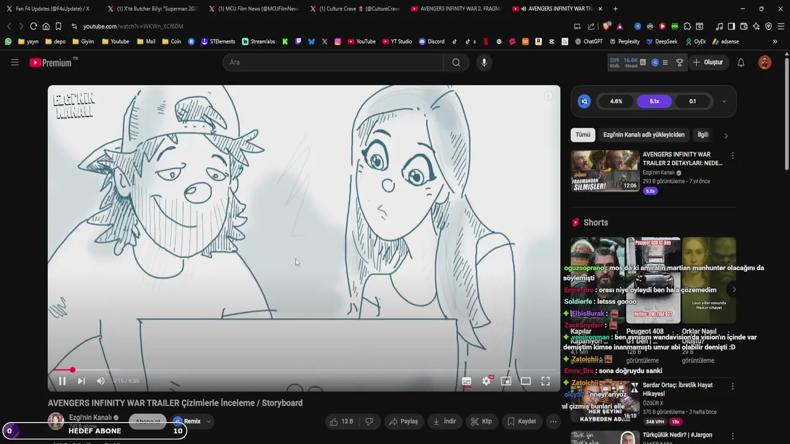Image resolution: width=790 pixels, height=444 pixels.
Task: Open the notifications bell
Action: 741,62
